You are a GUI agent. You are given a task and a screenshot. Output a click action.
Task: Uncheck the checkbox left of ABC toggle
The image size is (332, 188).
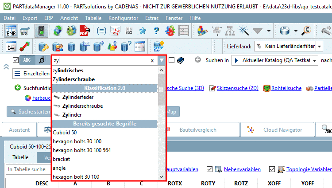(x=15, y=60)
